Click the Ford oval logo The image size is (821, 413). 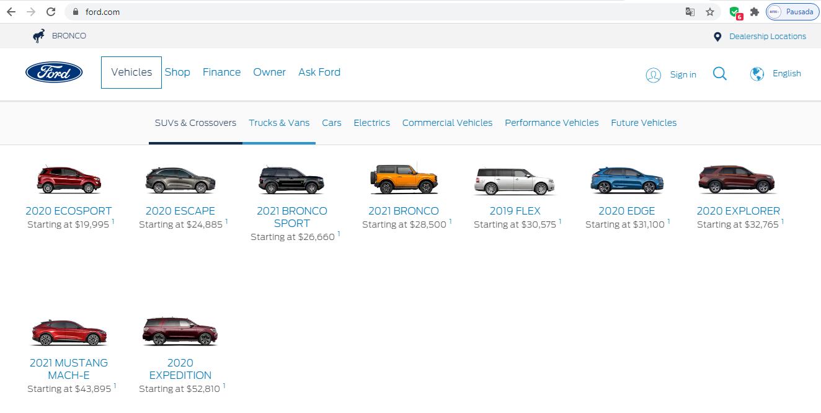click(x=54, y=73)
